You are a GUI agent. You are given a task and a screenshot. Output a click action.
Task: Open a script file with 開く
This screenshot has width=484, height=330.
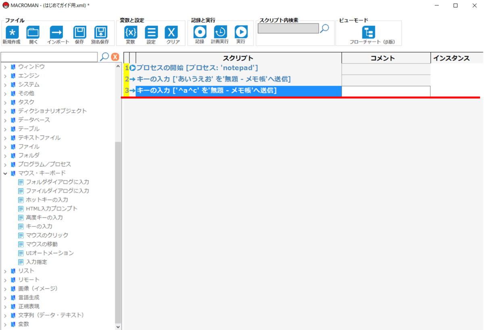click(x=33, y=35)
